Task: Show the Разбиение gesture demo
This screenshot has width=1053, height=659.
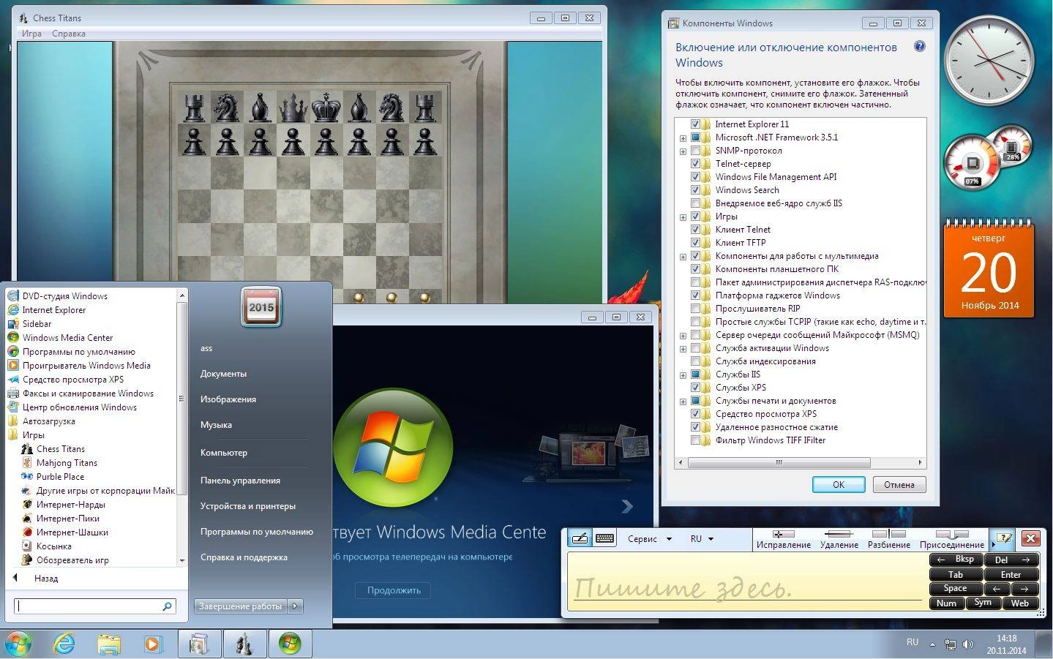Action: 889,540
